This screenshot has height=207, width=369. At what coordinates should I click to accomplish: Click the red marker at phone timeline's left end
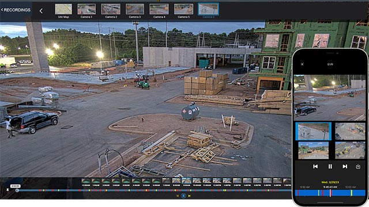(298, 193)
